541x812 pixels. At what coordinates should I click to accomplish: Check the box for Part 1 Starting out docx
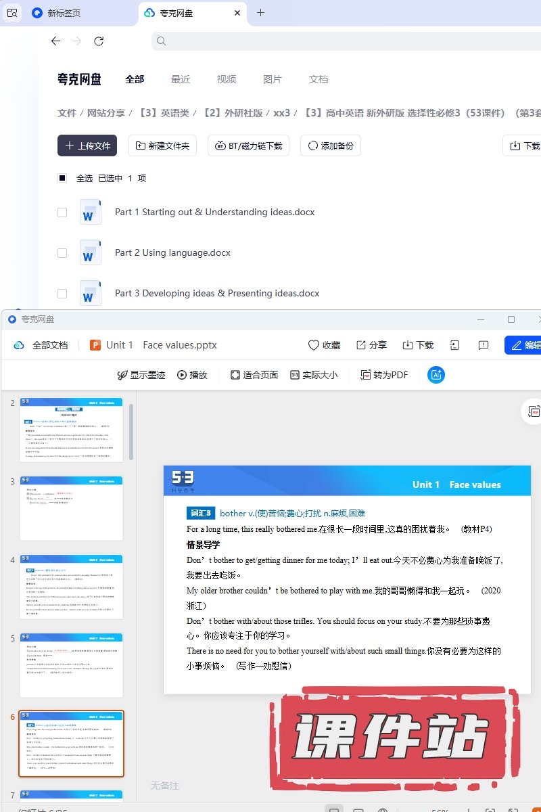62,212
